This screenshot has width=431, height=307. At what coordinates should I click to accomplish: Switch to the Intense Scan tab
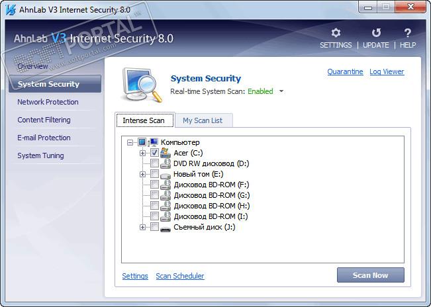coord(145,120)
